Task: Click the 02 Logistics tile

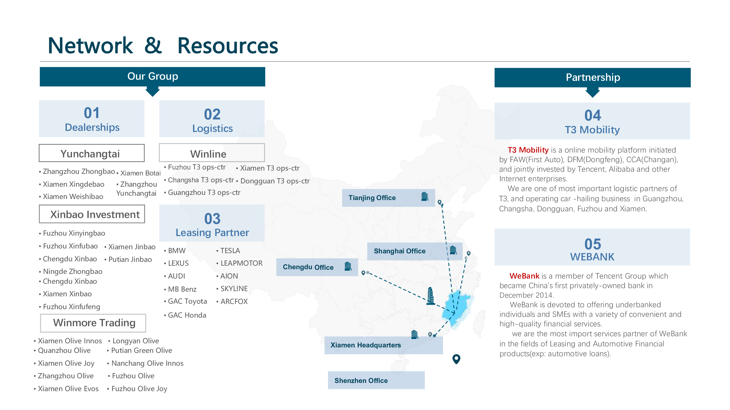Action: [x=212, y=119]
